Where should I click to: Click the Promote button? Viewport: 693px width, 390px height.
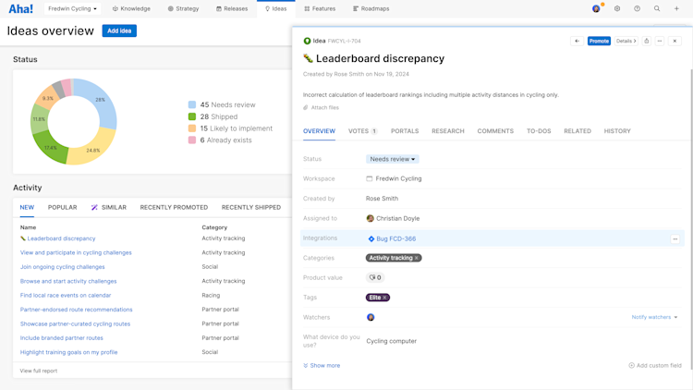coord(599,41)
